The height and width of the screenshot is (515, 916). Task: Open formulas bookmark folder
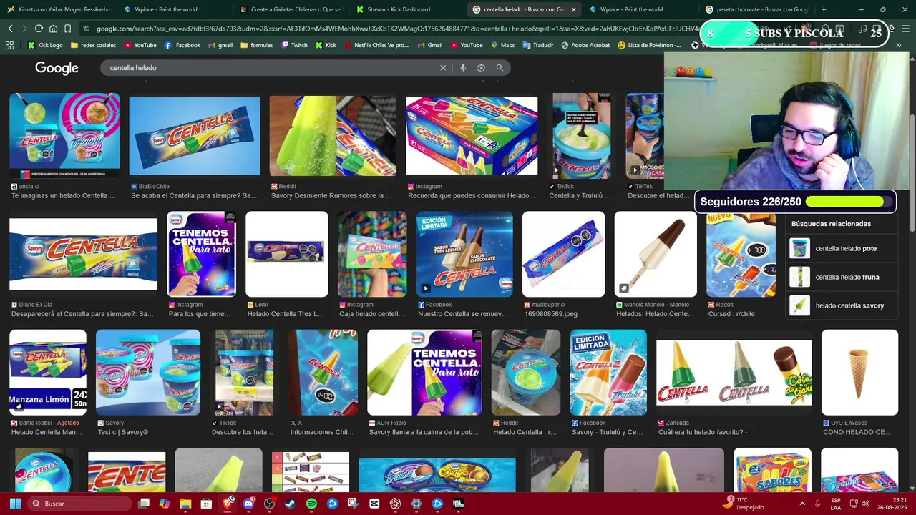(257, 45)
